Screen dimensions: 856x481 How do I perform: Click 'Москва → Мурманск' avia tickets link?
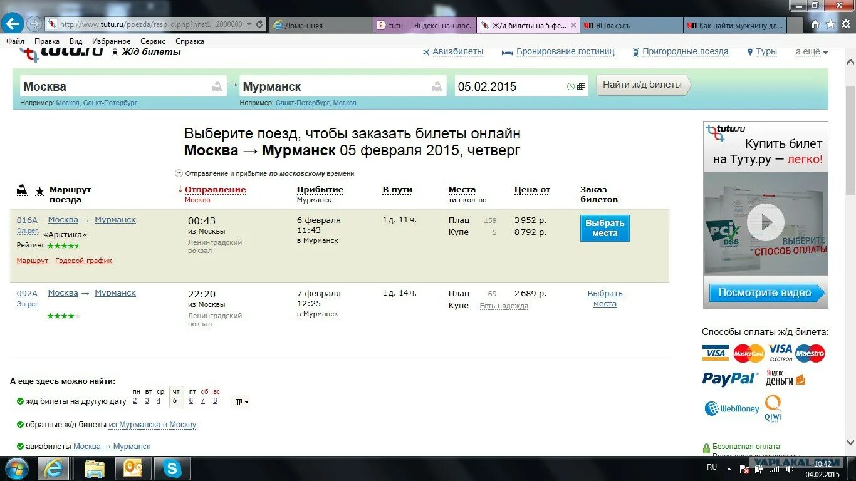112,447
